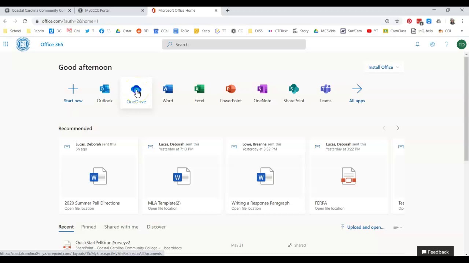Open help question mark
Screen dimensions: 469x263
click(x=447, y=44)
